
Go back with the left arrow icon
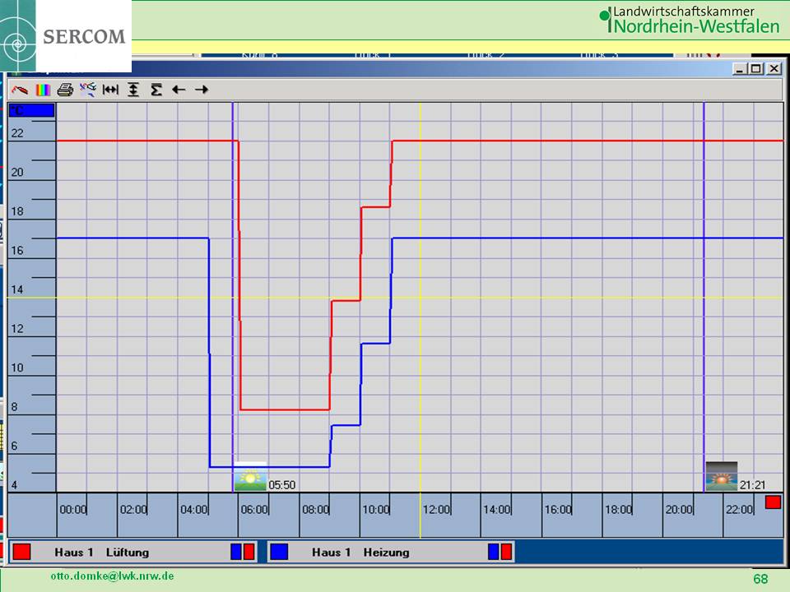point(178,90)
